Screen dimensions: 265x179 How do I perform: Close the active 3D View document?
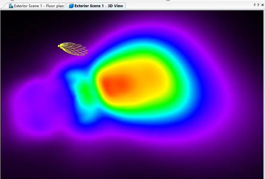point(262,5)
